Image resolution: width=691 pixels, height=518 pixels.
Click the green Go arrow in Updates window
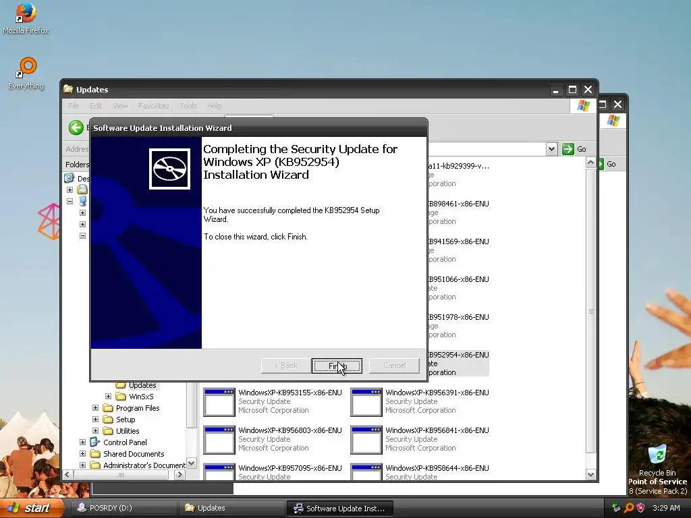click(568, 149)
